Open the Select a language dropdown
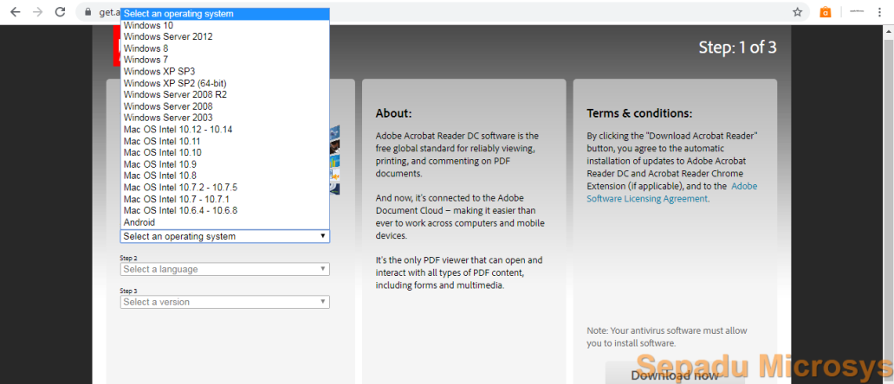The image size is (894, 384). tap(224, 269)
